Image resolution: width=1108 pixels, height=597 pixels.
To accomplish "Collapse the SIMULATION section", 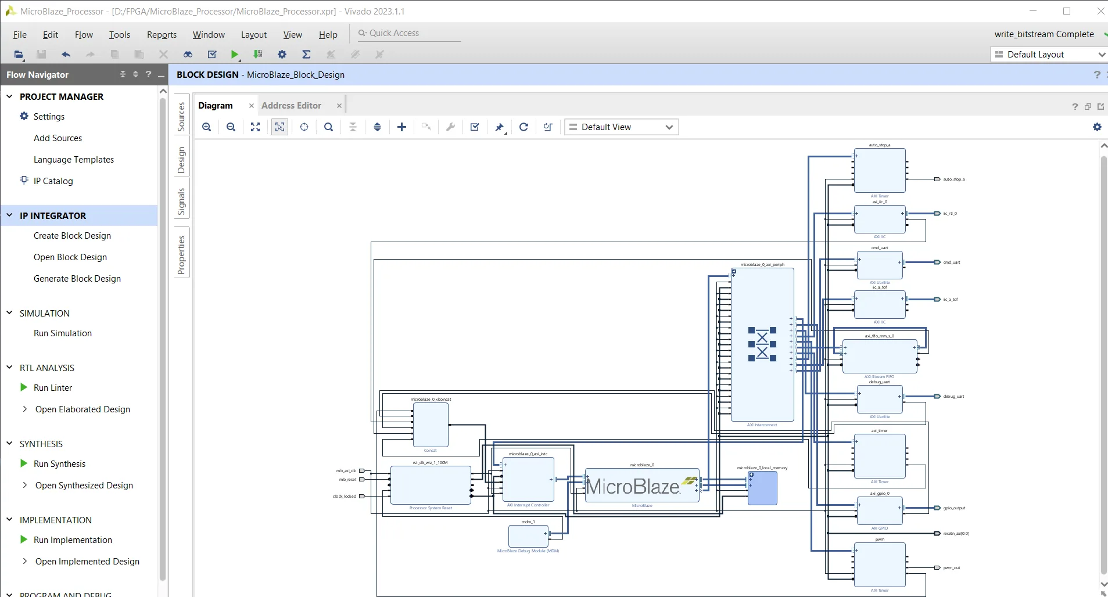I will pyautogui.click(x=9, y=313).
